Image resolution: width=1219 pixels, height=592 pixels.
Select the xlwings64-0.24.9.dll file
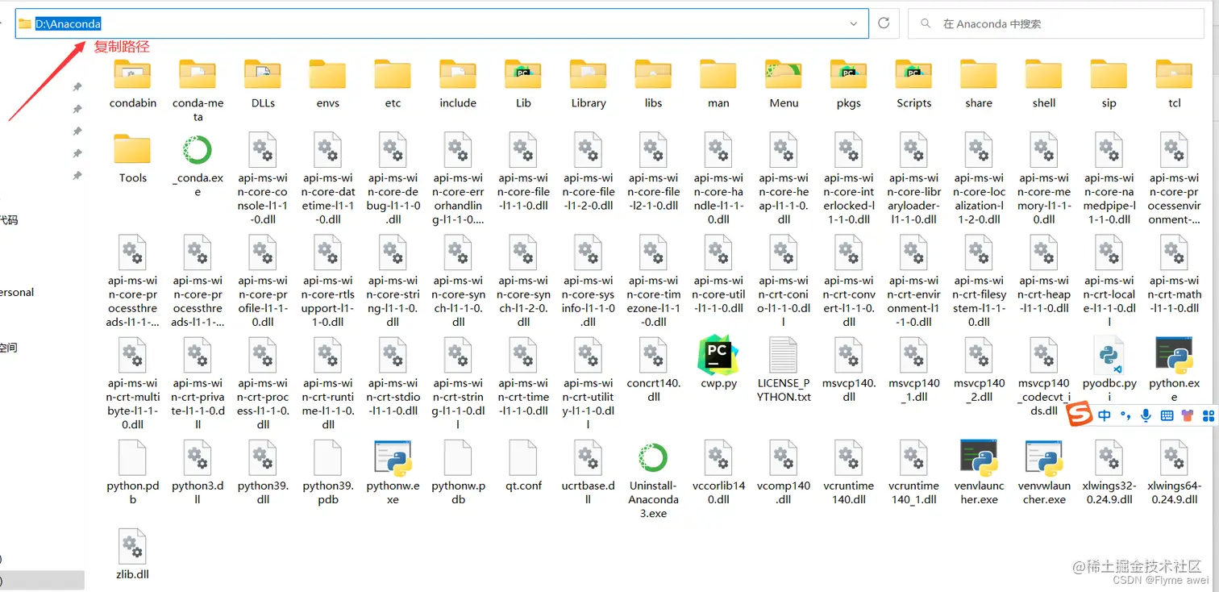(1174, 473)
